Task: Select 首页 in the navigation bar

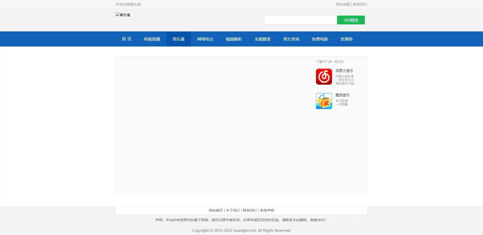Action: coord(126,39)
